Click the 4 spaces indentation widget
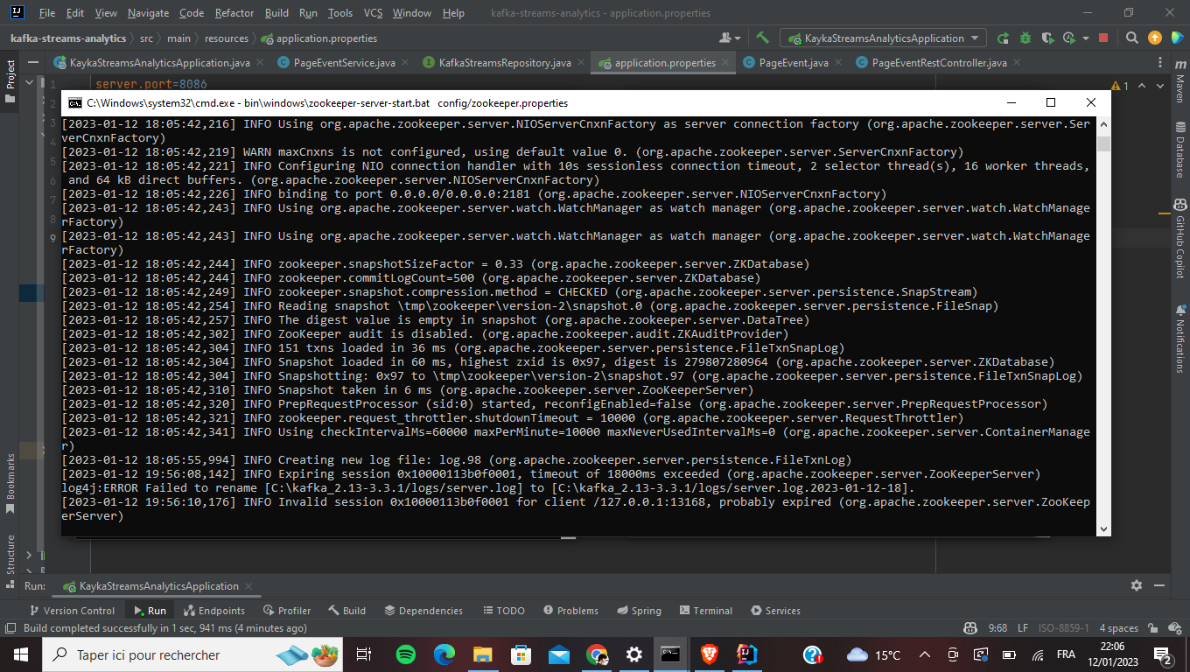 tap(1119, 628)
